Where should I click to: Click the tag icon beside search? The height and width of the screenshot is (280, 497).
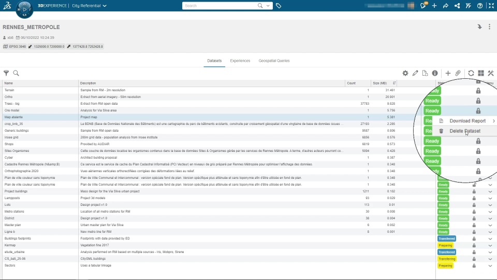pos(279,6)
